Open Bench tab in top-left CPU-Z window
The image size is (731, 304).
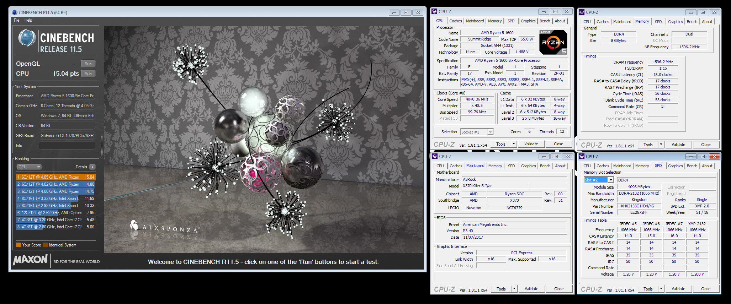coord(545,21)
